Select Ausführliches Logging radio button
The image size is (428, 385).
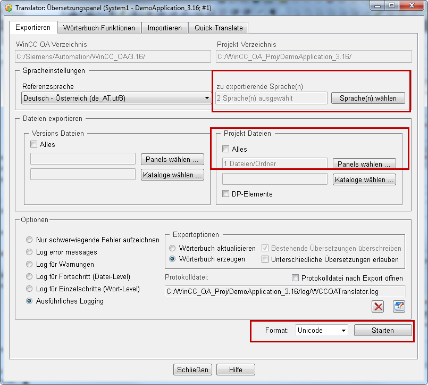point(29,301)
